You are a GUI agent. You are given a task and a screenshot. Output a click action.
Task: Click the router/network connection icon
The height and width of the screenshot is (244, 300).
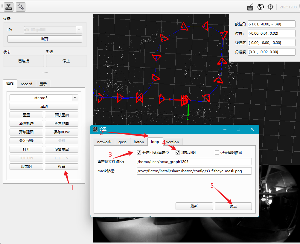pos(9,7)
